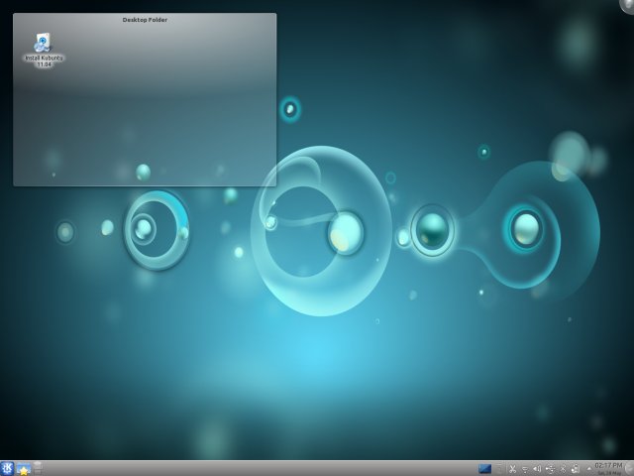Open the Plasma toolbox in top-right corner
Screen dimensions: 634x476
click(x=627, y=5)
